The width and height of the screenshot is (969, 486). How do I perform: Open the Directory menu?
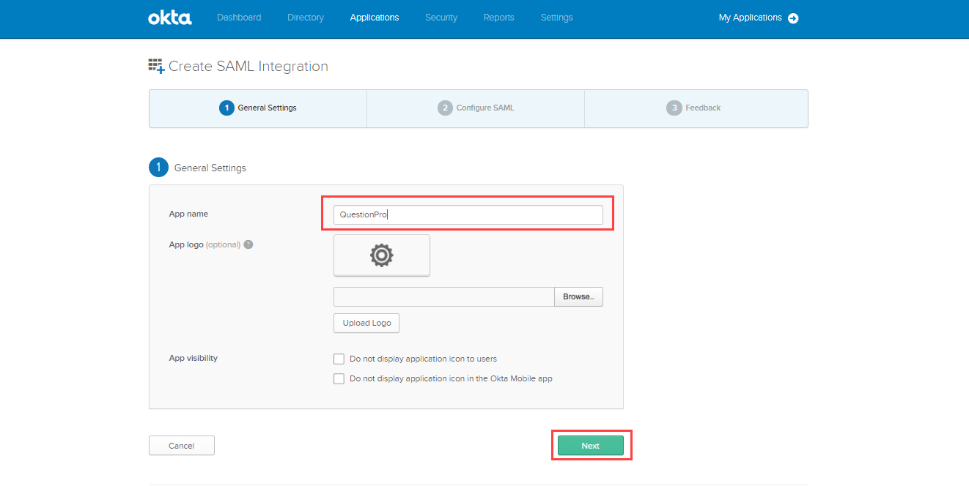tap(306, 18)
